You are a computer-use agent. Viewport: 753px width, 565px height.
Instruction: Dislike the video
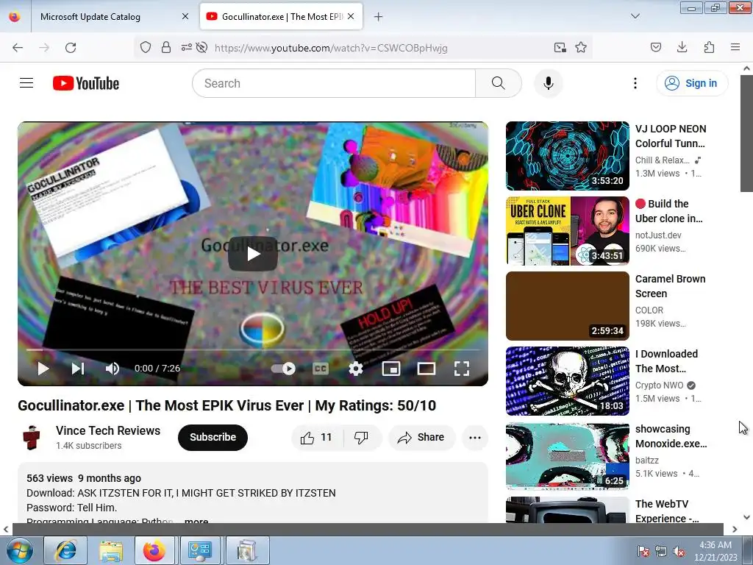pyautogui.click(x=362, y=437)
